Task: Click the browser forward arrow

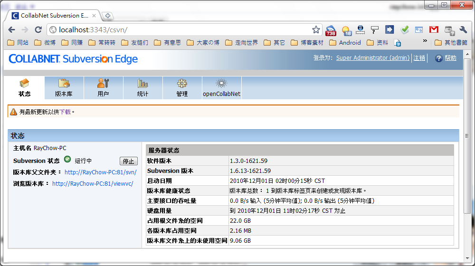Action: (x=25, y=30)
